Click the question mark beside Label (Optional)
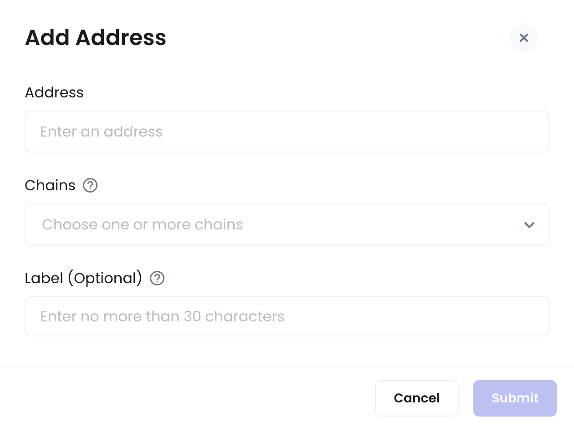This screenshot has width=574, height=427. (x=157, y=278)
